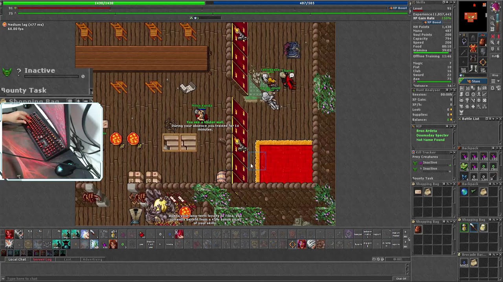This screenshot has width=503, height=282.
Task: Toggle stand mode red figure icon
Action: (498, 36)
